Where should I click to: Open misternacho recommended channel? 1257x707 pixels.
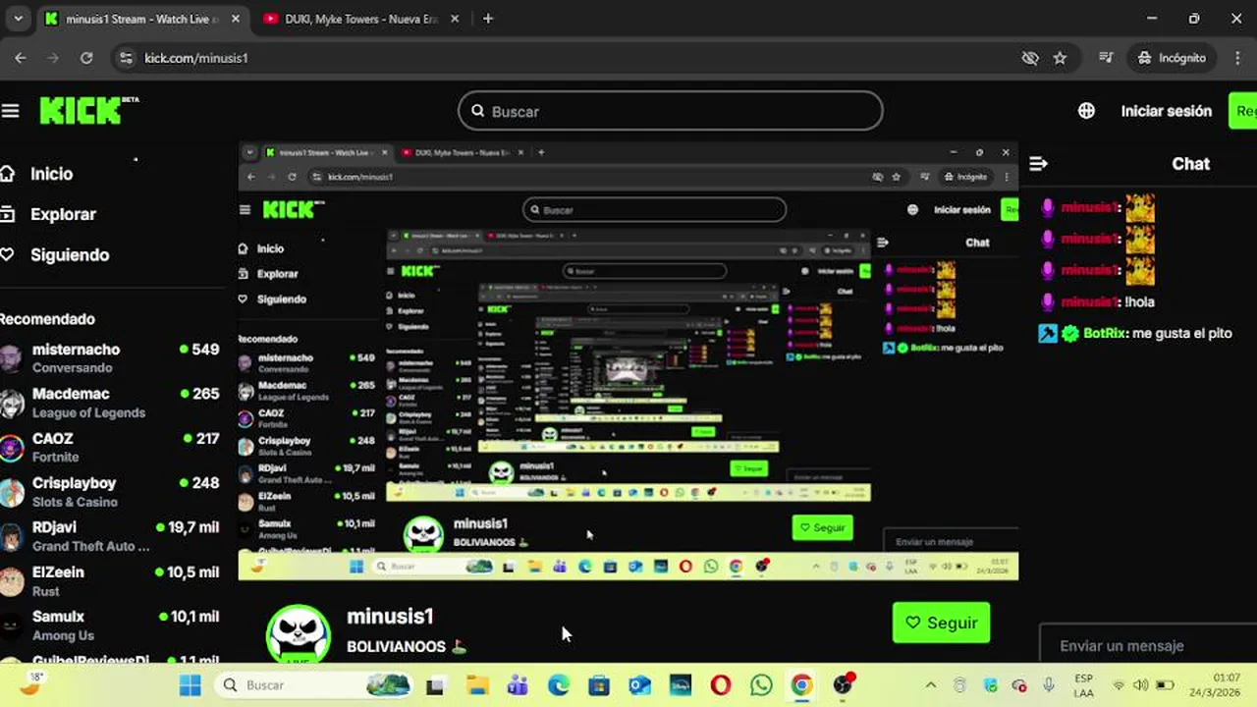click(110, 357)
